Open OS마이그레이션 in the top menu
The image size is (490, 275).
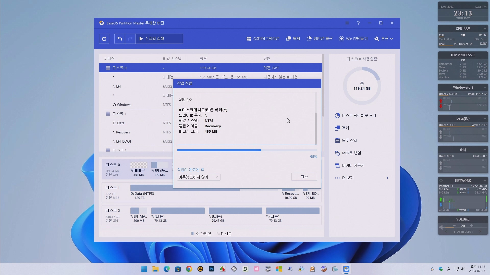pos(263,39)
